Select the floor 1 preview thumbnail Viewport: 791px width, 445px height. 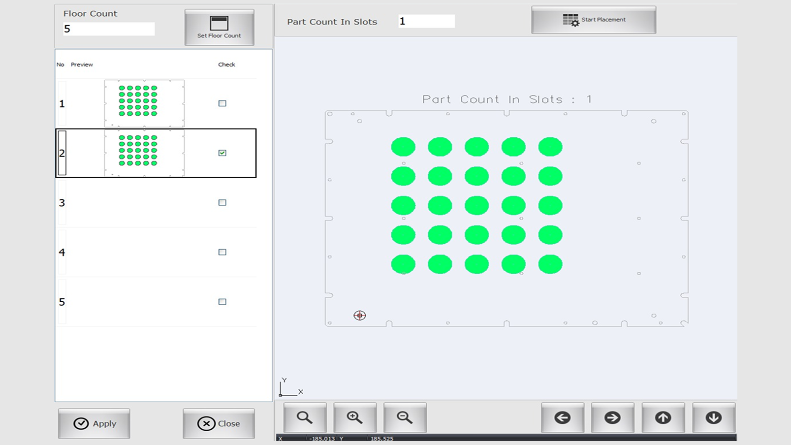[x=144, y=103]
